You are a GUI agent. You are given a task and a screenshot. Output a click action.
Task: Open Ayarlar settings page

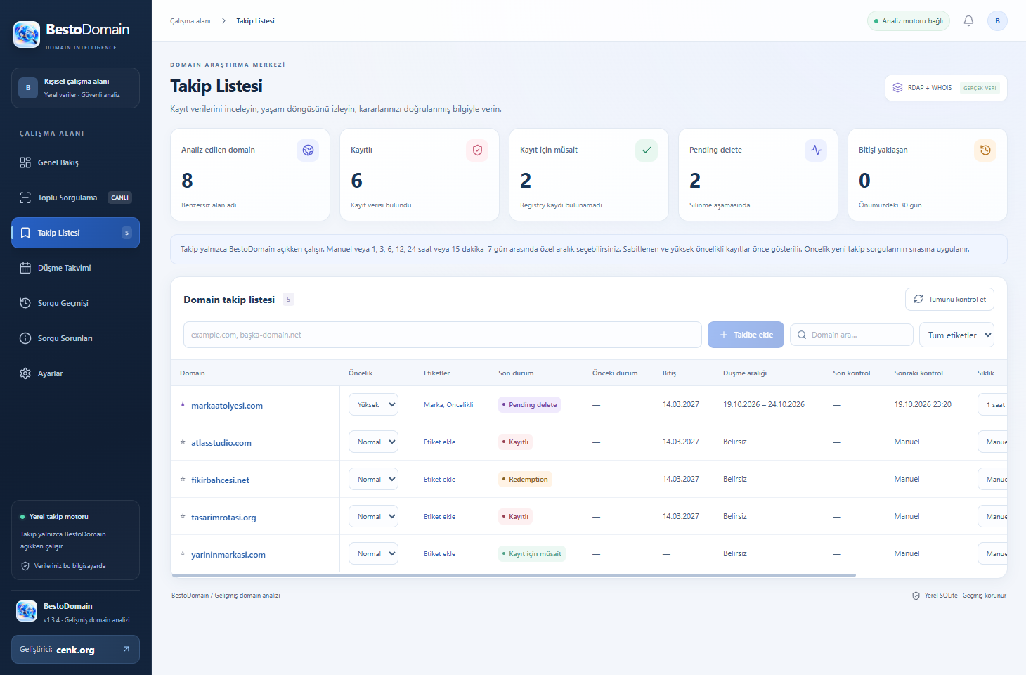[x=75, y=373]
